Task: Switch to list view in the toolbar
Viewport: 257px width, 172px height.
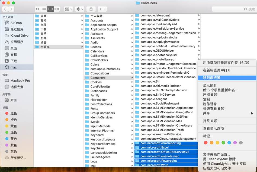Action: coord(44,9)
